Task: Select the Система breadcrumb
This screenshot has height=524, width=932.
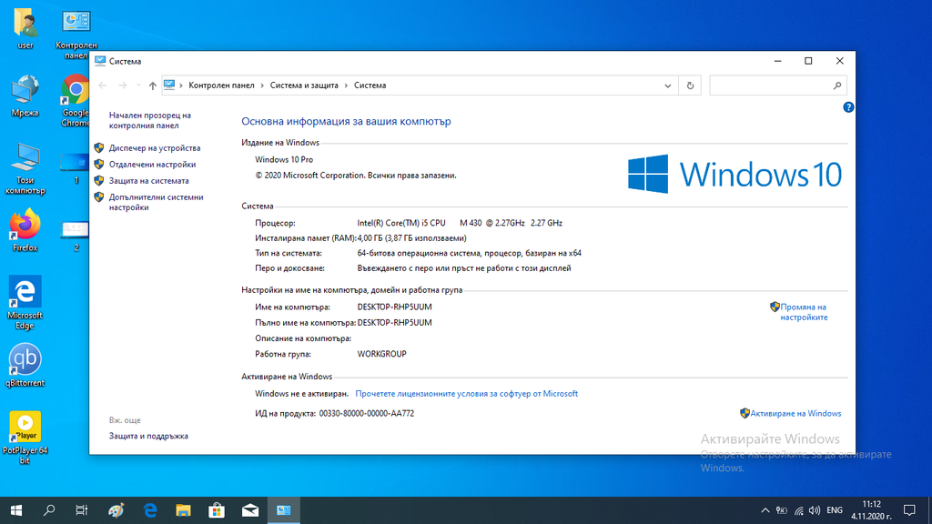Action: 370,86
